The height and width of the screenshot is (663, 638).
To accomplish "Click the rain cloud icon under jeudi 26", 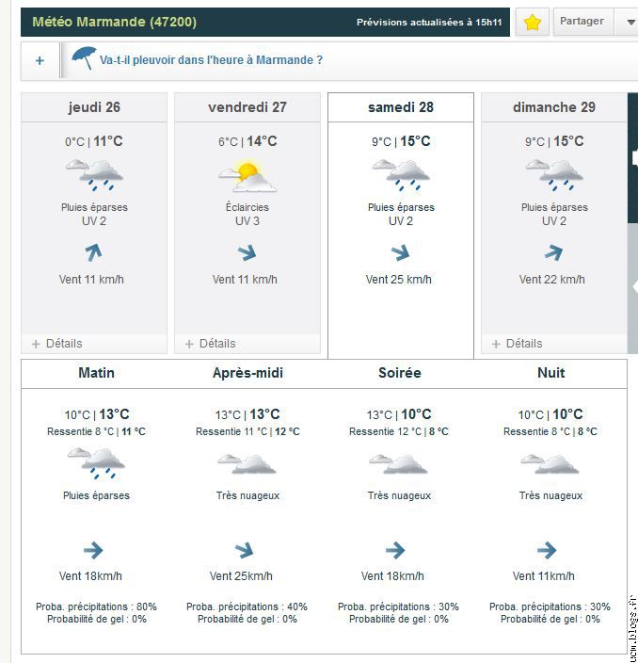I will [x=94, y=175].
